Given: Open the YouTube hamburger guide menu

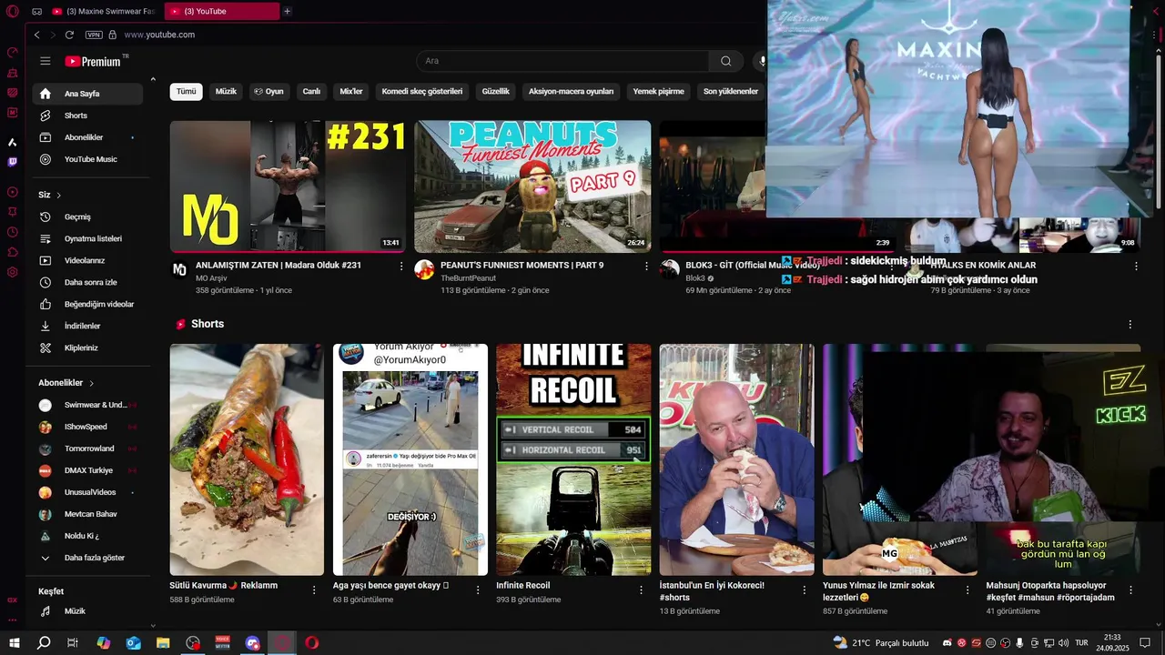Looking at the screenshot, I should [46, 61].
